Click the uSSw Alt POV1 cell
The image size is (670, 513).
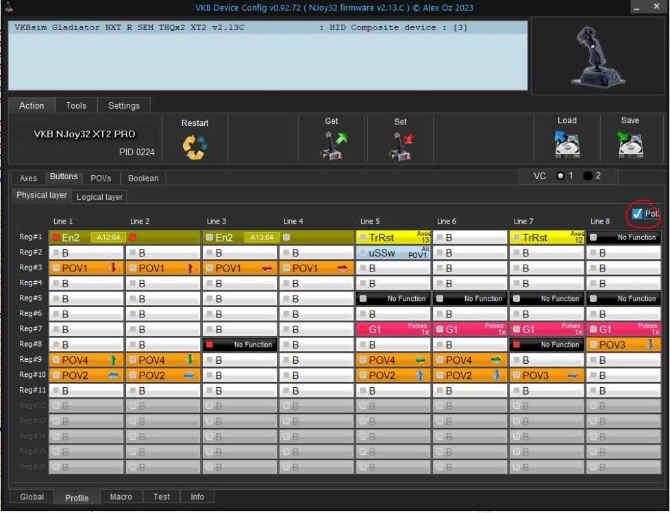(x=393, y=252)
